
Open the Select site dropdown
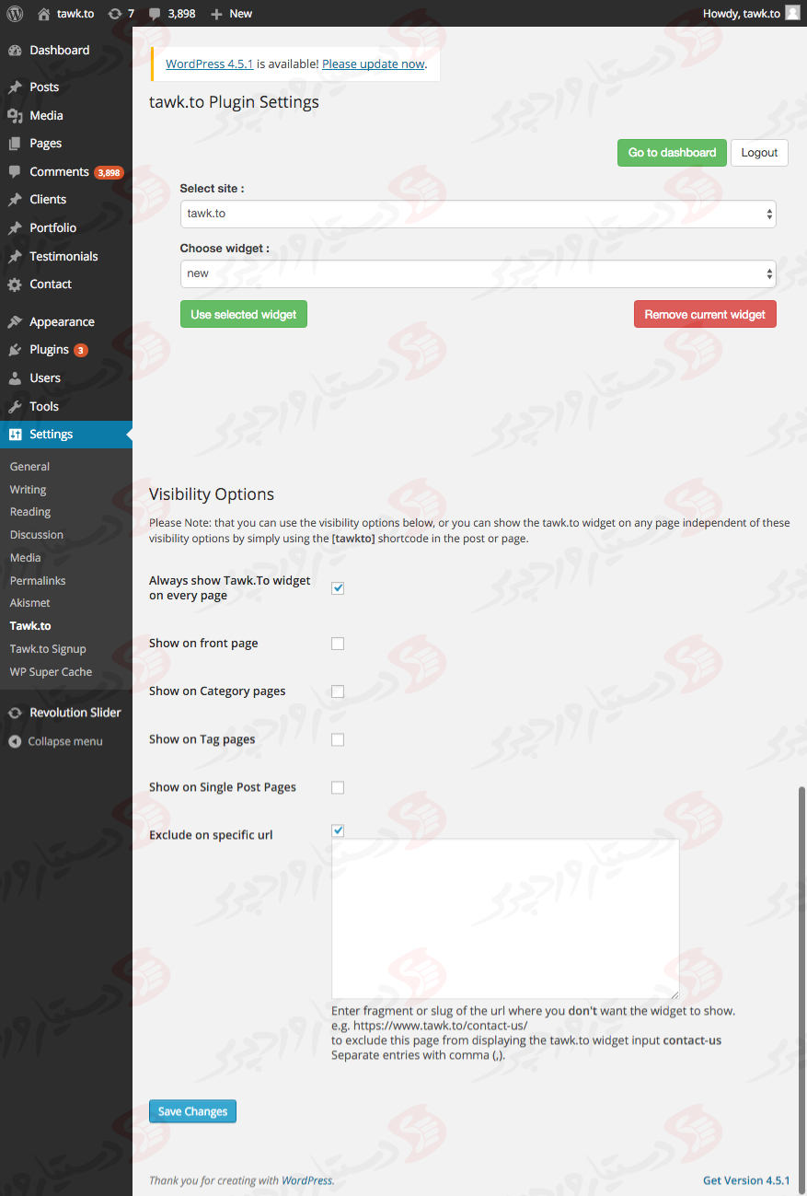click(478, 214)
